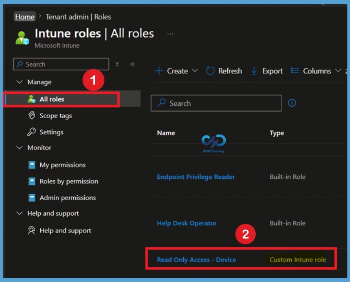
Task: Click the Admin permissions notebook icon
Action: (x=32, y=198)
